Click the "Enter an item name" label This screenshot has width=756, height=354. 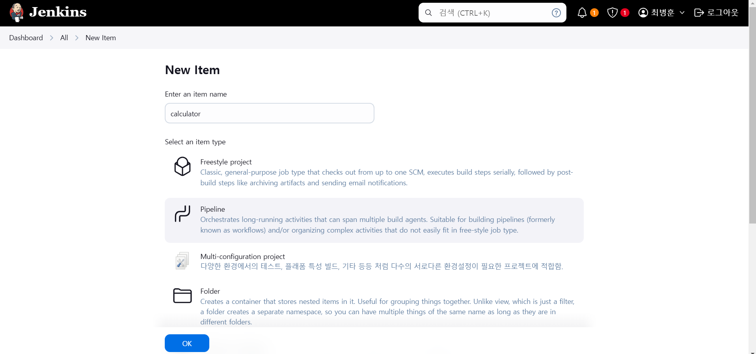pos(196,94)
